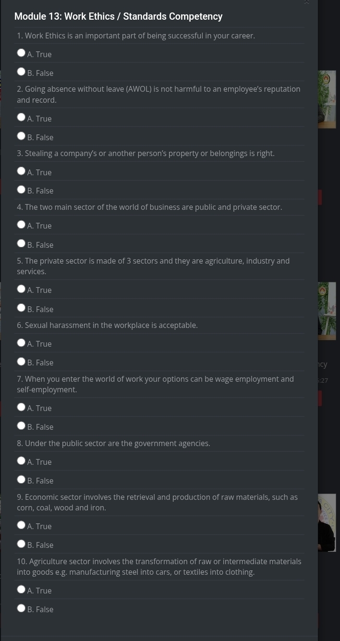Select True for government agencies public sector
The height and width of the screenshot is (641, 340).
[21, 461]
